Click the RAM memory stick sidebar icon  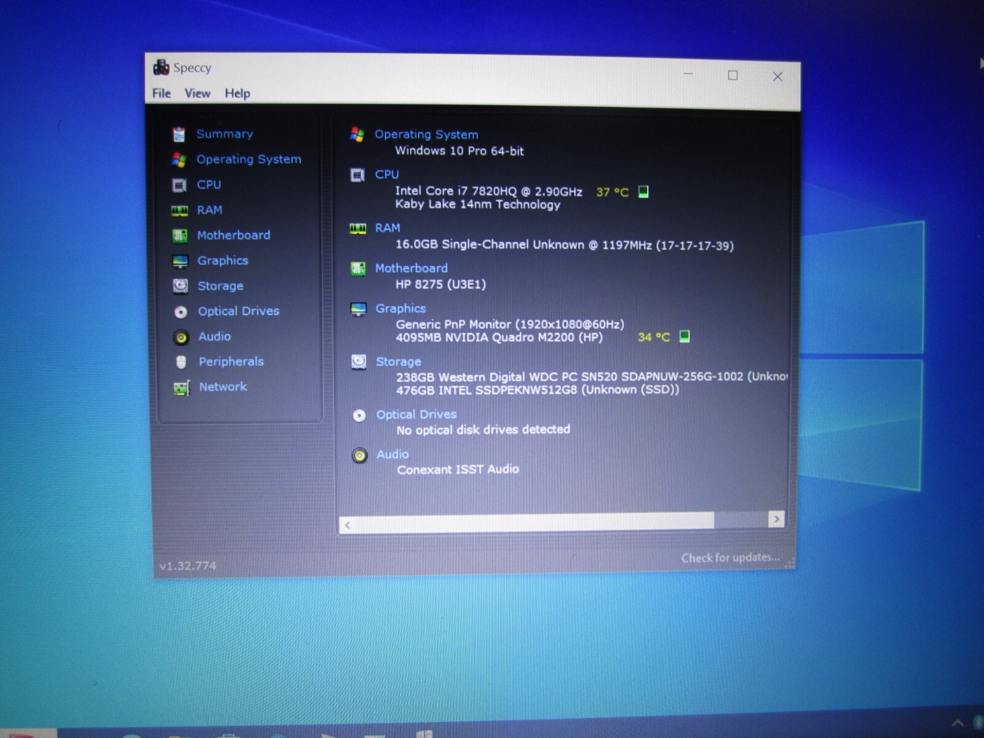(x=180, y=211)
